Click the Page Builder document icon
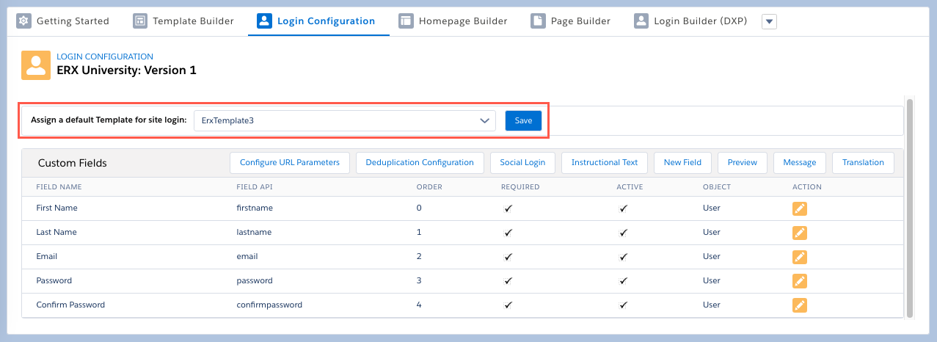The width and height of the screenshot is (937, 342). [538, 21]
